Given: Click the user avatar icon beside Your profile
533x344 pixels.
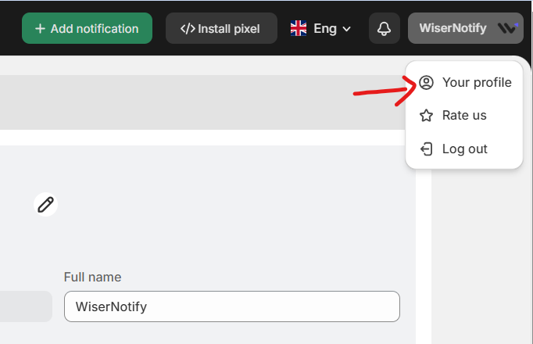Looking at the screenshot, I should [x=426, y=82].
